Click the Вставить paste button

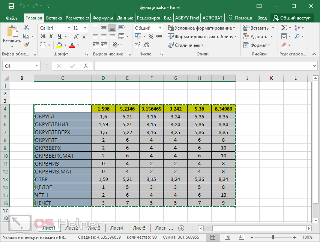click(x=12, y=36)
